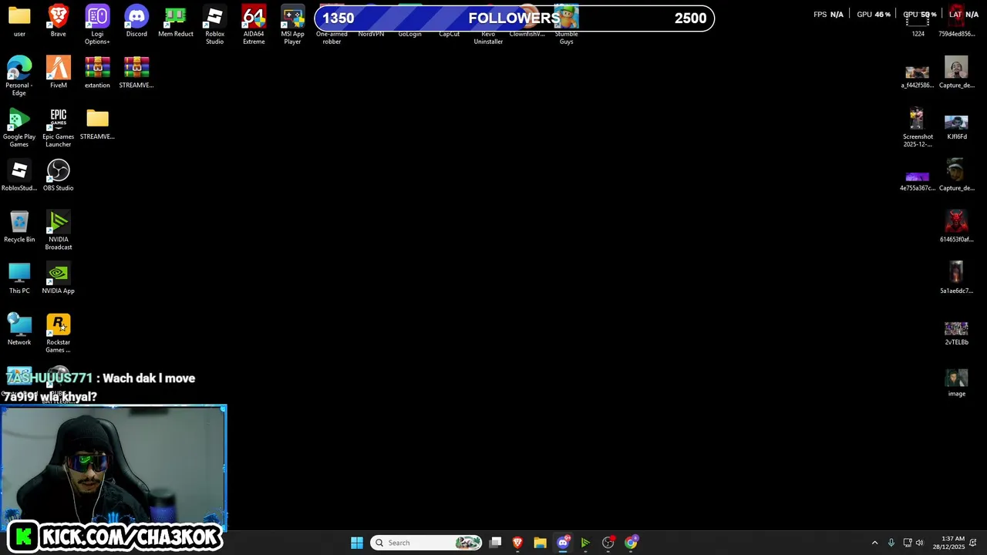The width and height of the screenshot is (987, 555).
Task: Switch to Discord in the taskbar
Action: [x=563, y=543]
